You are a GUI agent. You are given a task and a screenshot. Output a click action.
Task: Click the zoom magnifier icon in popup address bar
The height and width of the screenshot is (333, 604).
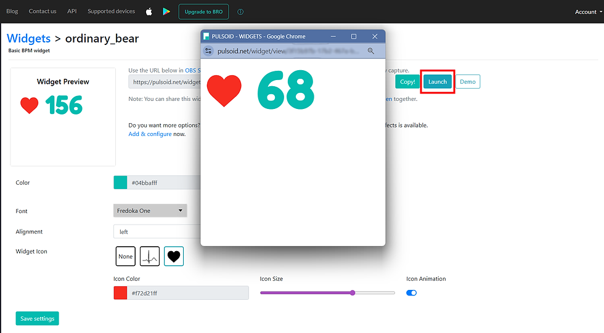(371, 50)
